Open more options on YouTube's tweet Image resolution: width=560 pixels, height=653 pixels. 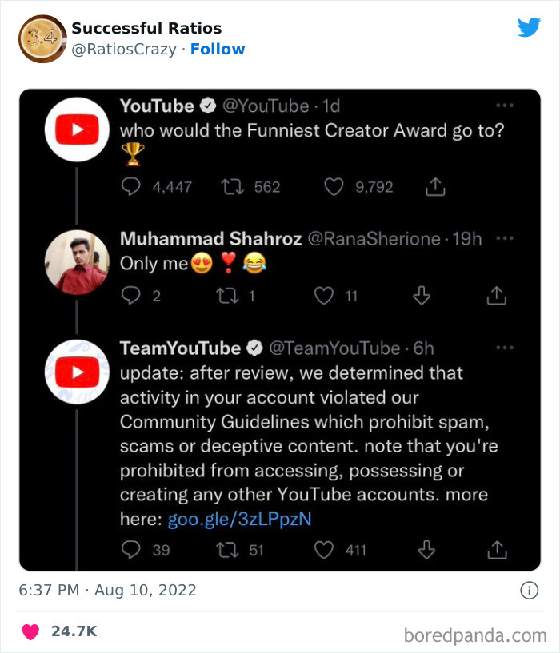(x=504, y=106)
